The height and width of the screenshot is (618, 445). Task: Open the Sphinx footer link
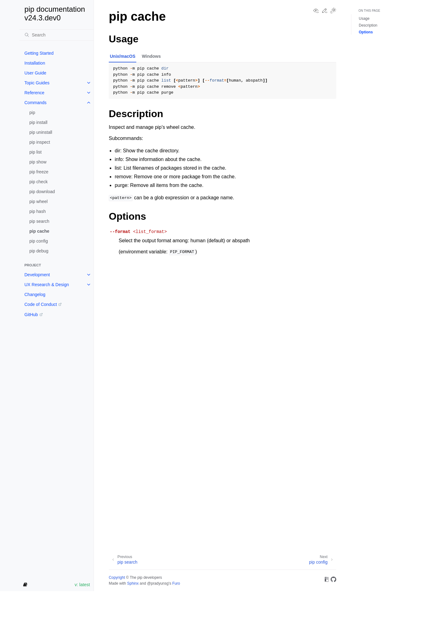[x=133, y=583]
